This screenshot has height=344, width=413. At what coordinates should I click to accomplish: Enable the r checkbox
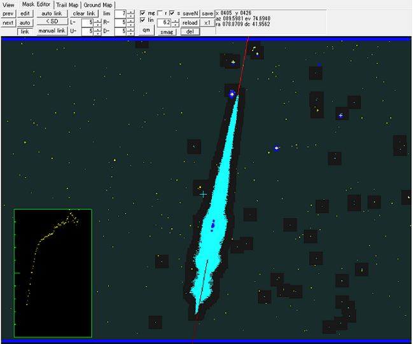(x=160, y=13)
